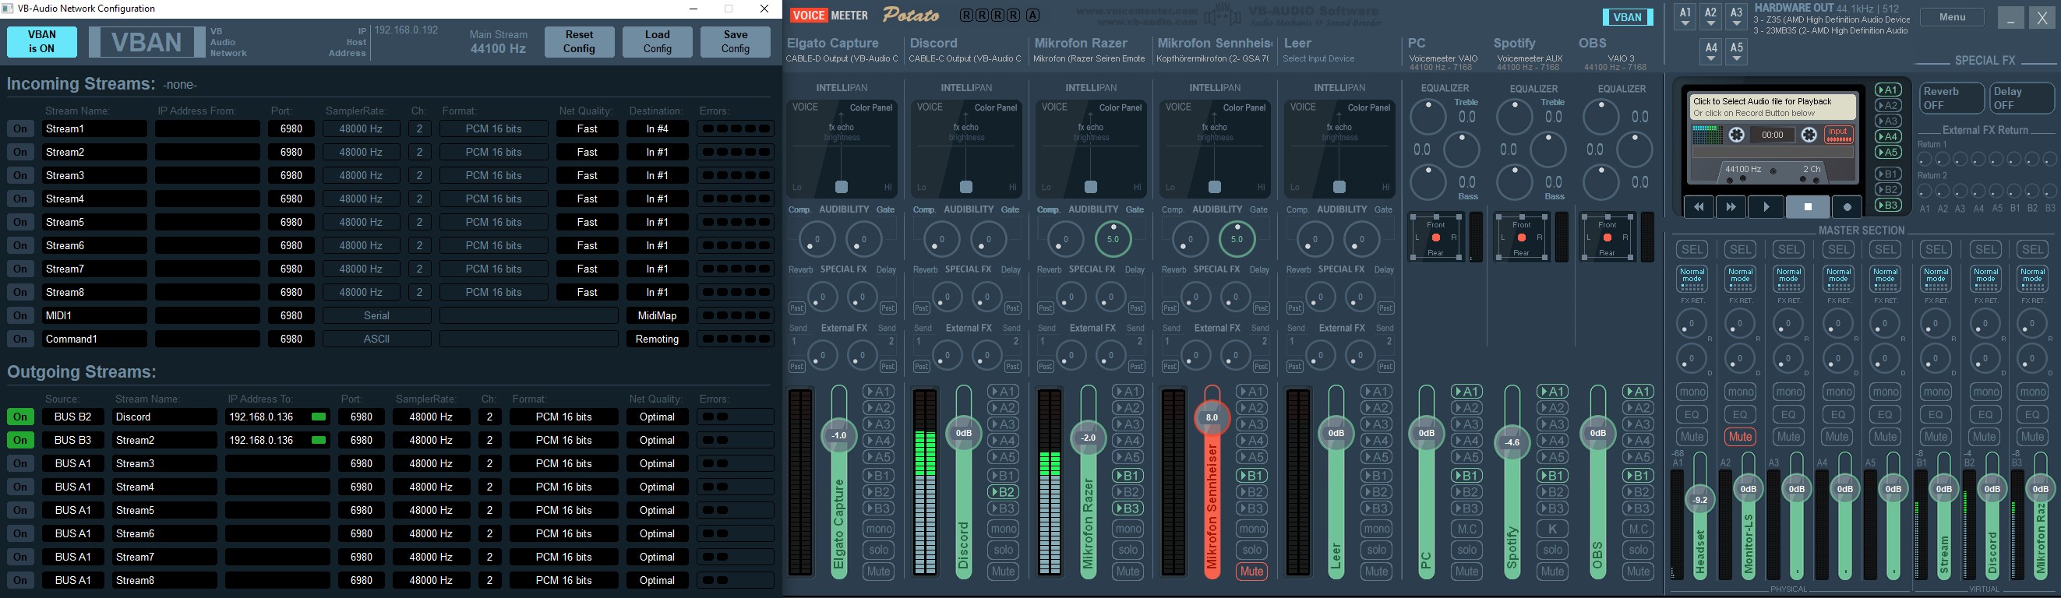Open the A2 hardware out device dropdown
The image size is (2061, 598).
coord(1710,17)
